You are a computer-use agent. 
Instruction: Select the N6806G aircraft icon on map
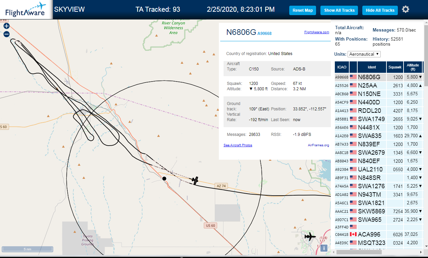(195, 180)
